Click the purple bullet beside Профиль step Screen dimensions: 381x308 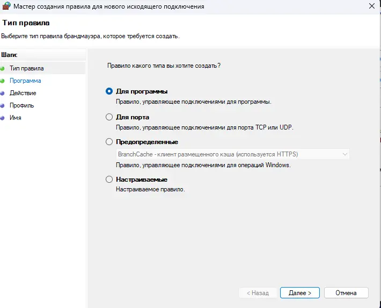(x=2, y=105)
